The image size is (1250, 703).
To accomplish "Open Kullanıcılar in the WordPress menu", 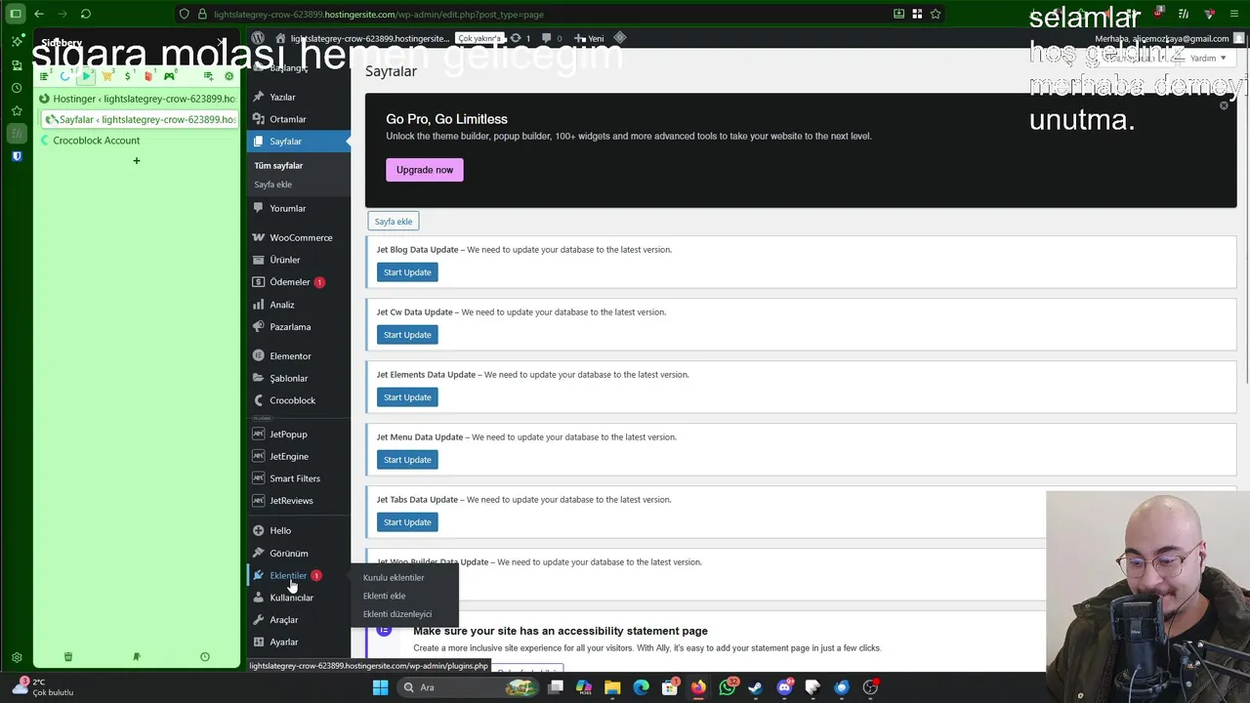I will pos(298,598).
